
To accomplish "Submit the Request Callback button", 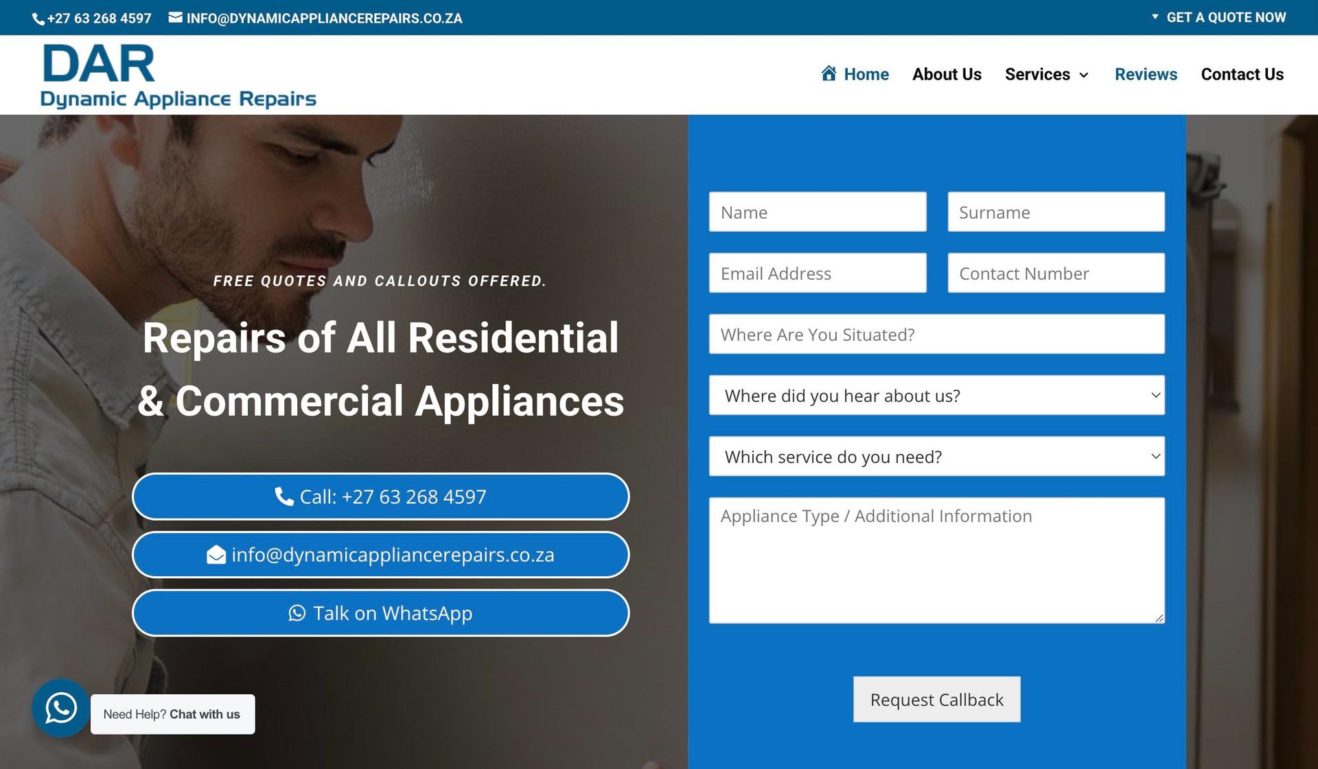I will [937, 700].
